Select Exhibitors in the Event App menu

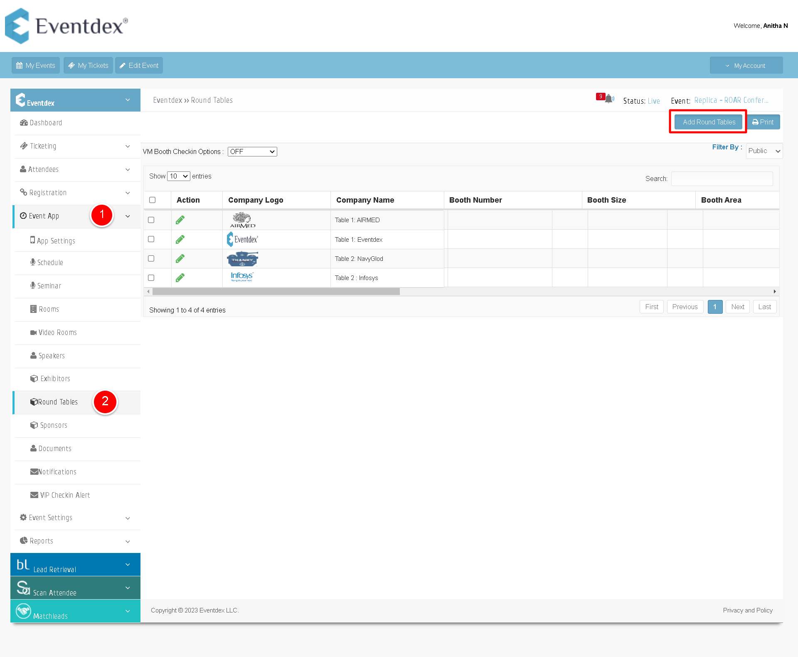pyautogui.click(x=55, y=379)
